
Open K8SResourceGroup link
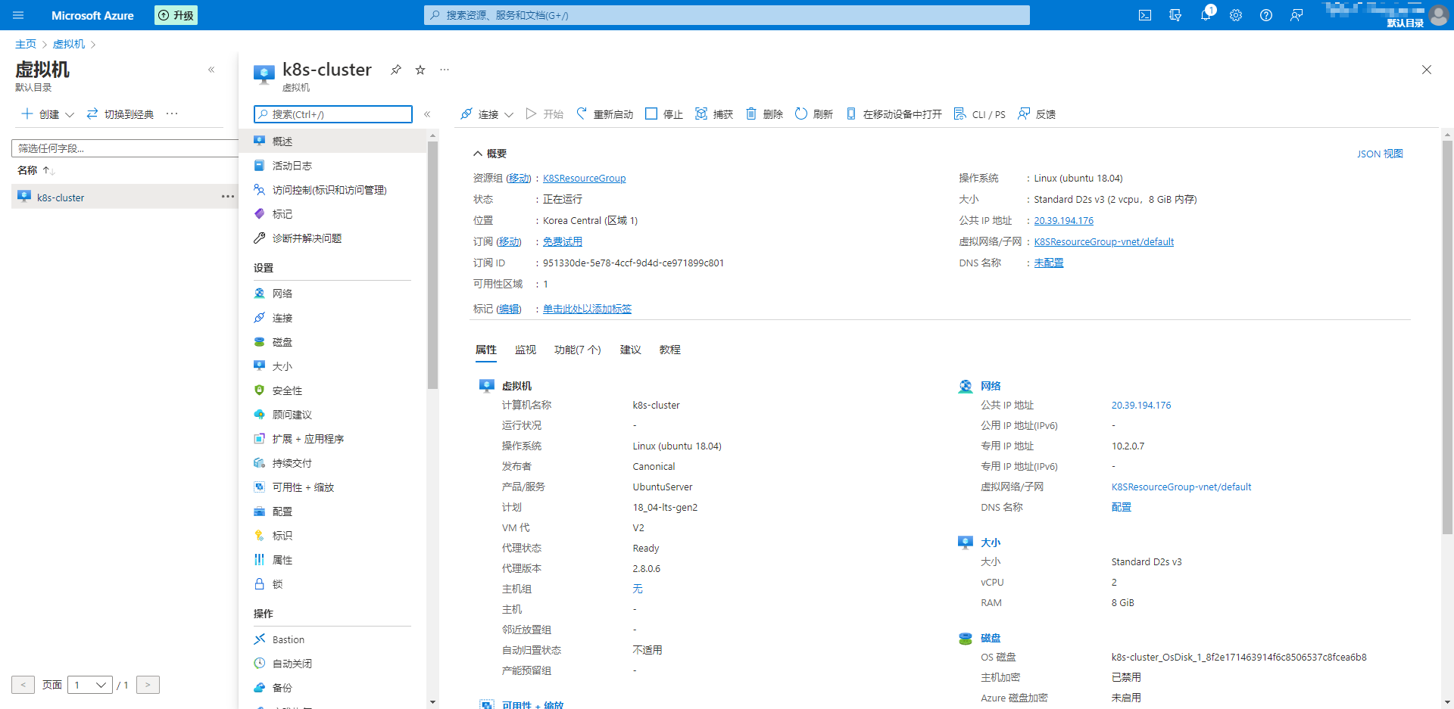(585, 179)
